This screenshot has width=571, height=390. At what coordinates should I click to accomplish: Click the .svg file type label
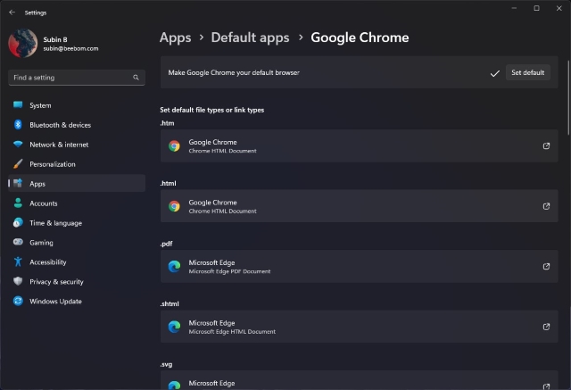(x=166, y=364)
